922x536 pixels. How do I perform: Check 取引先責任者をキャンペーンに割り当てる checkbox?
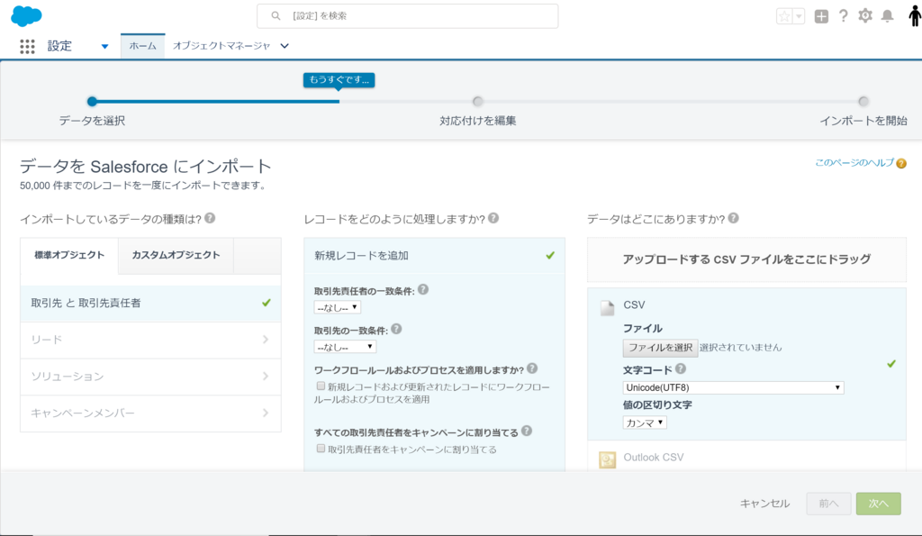pyautogui.click(x=321, y=449)
